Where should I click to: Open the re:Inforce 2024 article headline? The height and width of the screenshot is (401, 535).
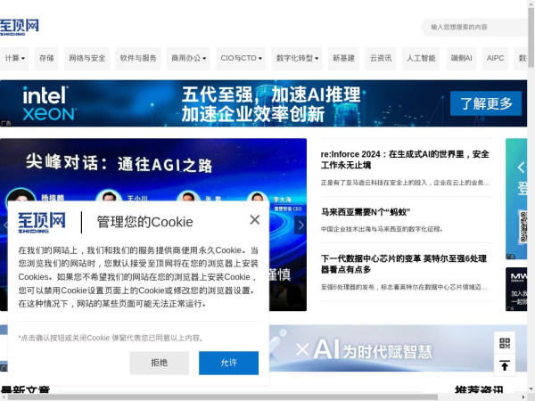click(405, 160)
